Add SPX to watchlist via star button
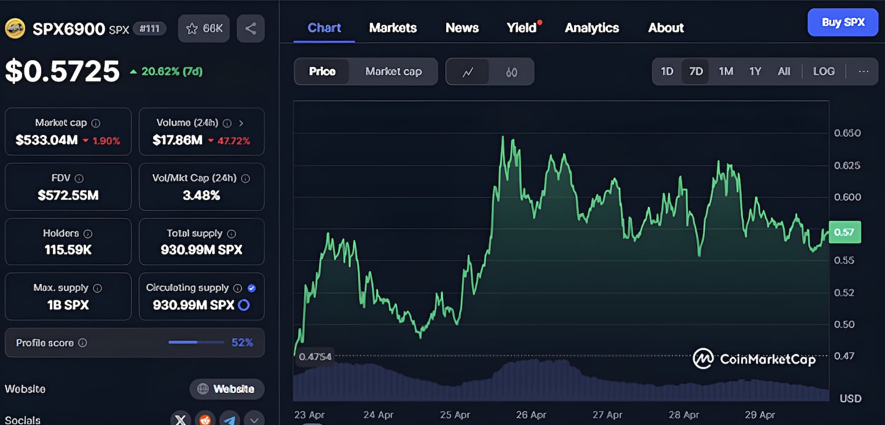 (x=204, y=28)
